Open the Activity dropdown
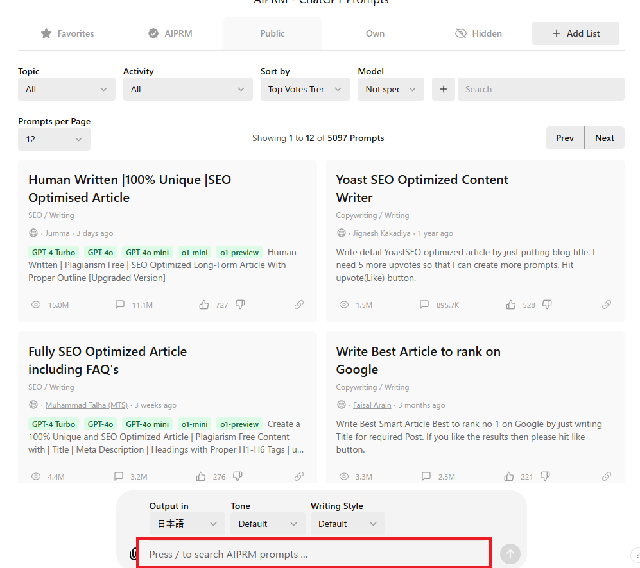The image size is (640, 568). [x=187, y=89]
